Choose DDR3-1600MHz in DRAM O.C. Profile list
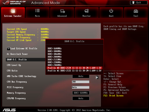149x112 pixels. point(55,48)
